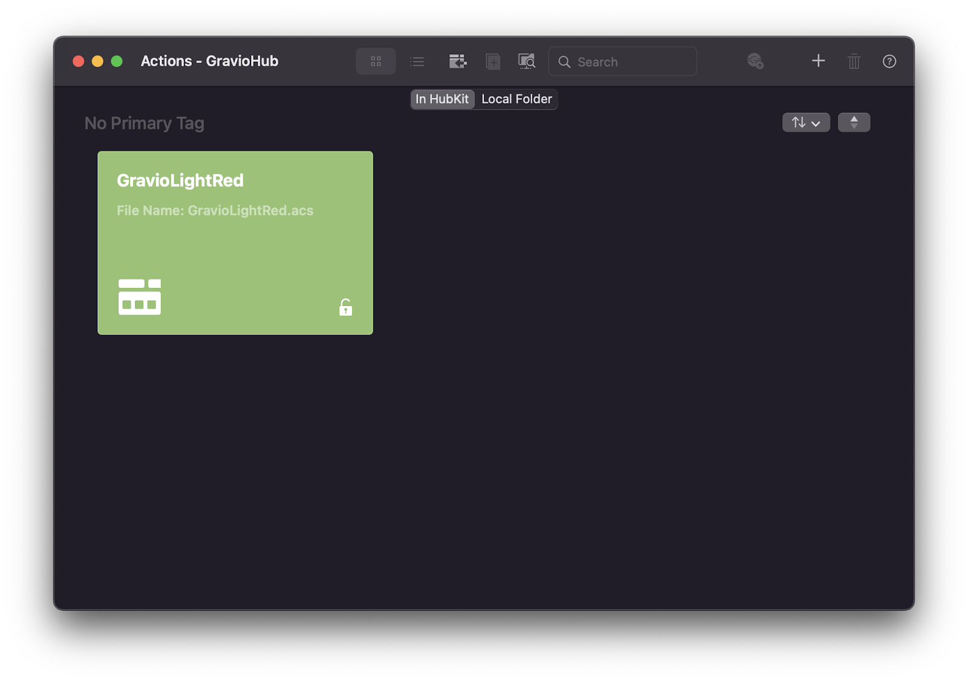Open the import action file tool
Screen dimensions: 968x681
coord(458,60)
